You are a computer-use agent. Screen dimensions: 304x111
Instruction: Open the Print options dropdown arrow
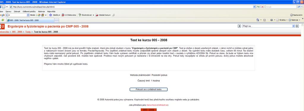tap(275, 20)
